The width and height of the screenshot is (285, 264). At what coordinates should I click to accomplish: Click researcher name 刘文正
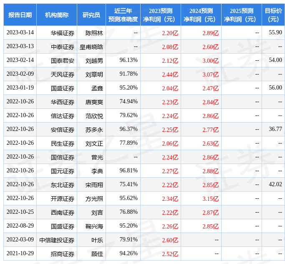coord(94,144)
